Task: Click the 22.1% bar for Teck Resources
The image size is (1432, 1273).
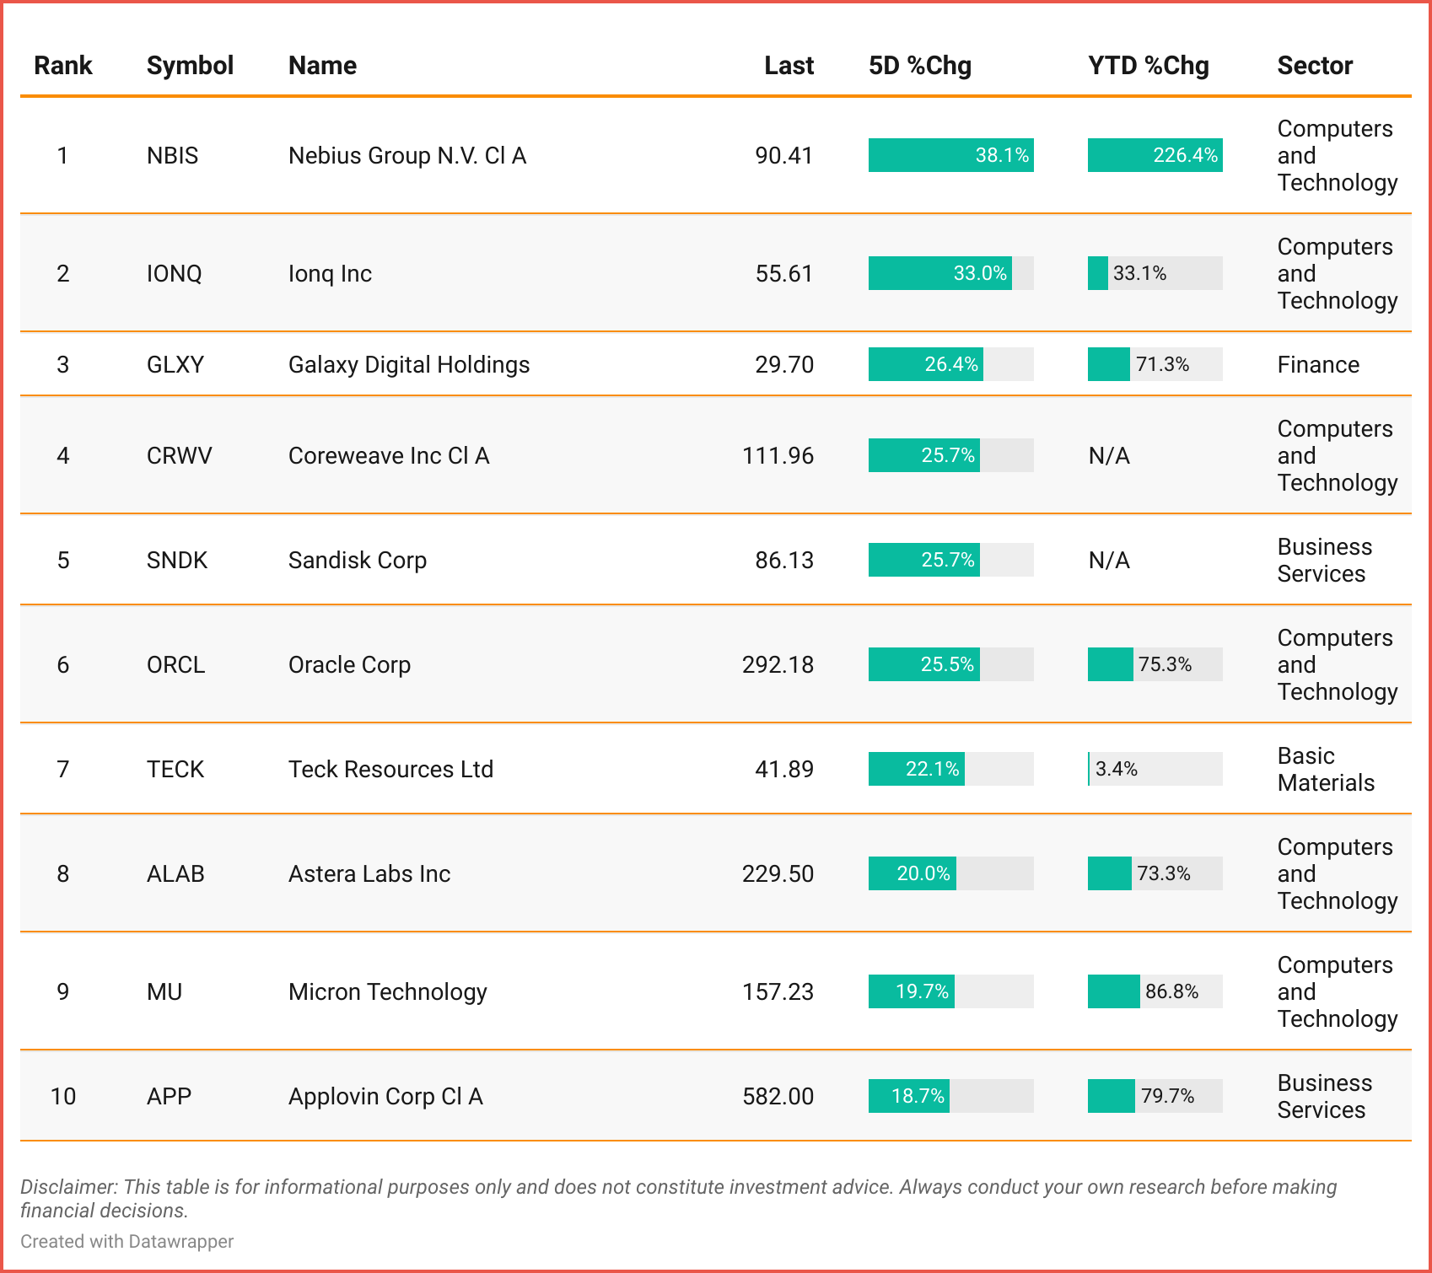Action: coord(917,769)
